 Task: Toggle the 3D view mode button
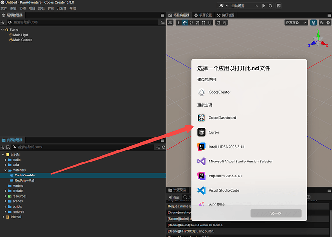point(170,23)
